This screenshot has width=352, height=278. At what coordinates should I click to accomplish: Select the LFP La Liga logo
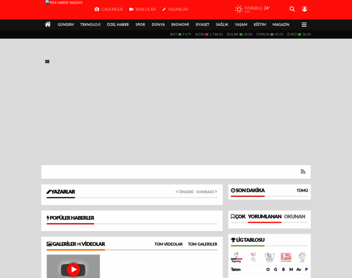point(302,257)
